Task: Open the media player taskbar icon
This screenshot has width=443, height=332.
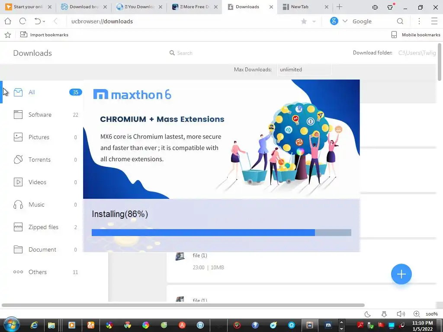Action: coord(71,325)
